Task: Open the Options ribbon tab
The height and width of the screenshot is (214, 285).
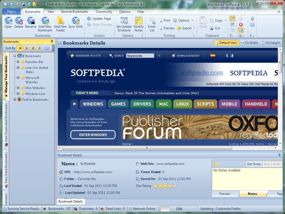Action: [x=125, y=12]
